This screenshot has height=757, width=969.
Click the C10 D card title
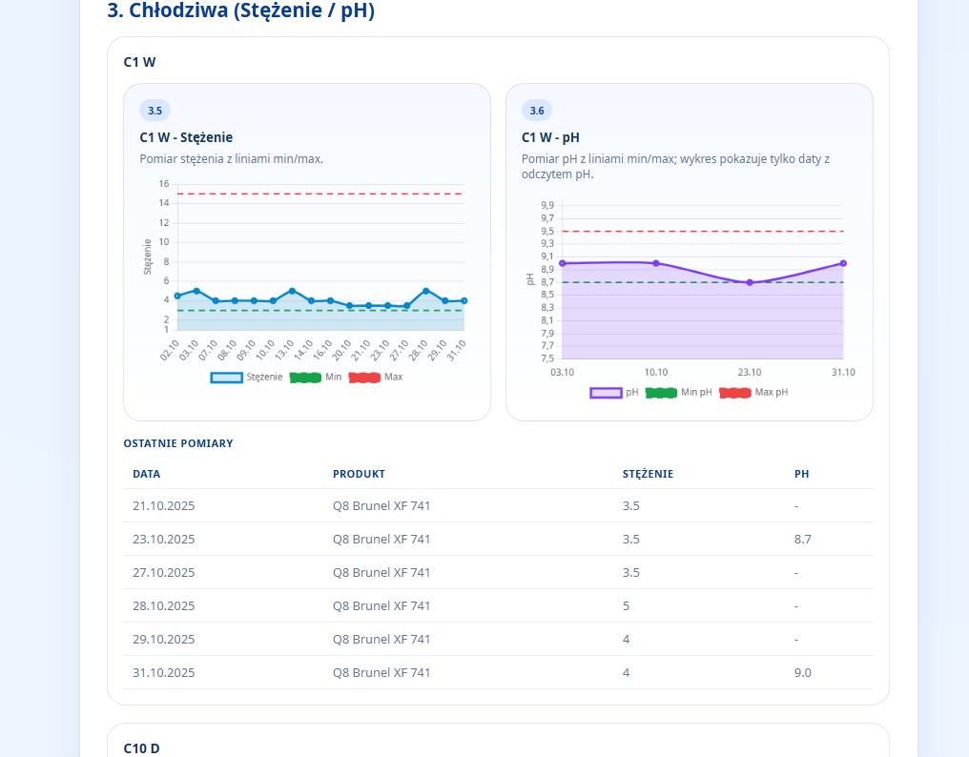[141, 748]
